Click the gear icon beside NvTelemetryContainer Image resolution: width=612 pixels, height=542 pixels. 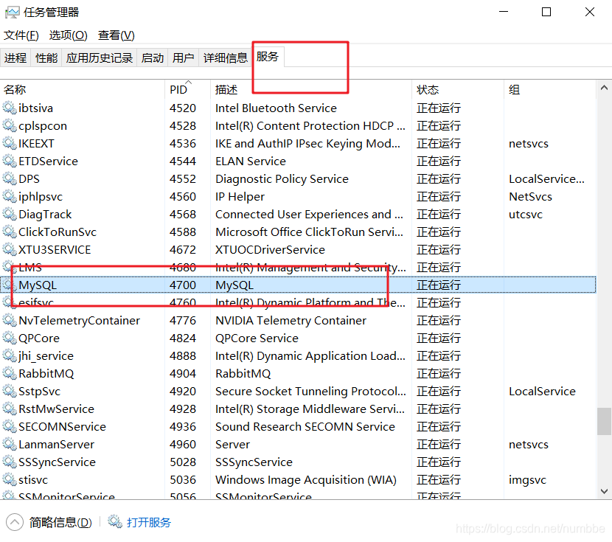(x=10, y=320)
